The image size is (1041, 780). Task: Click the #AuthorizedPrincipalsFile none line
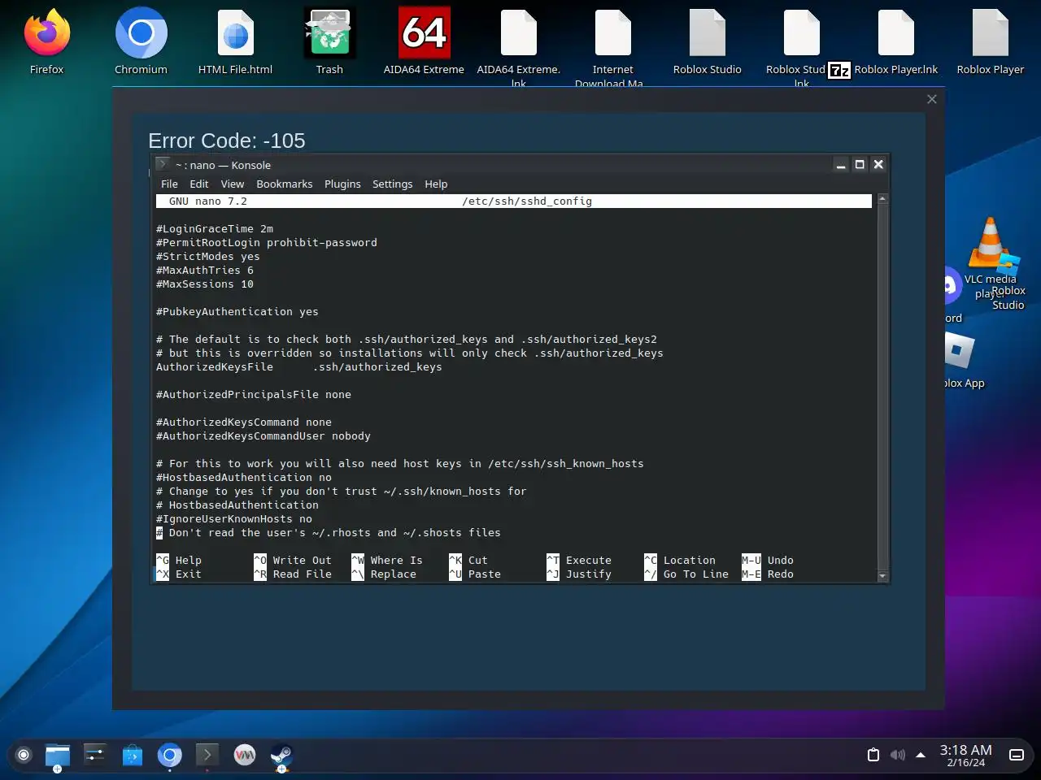254,394
